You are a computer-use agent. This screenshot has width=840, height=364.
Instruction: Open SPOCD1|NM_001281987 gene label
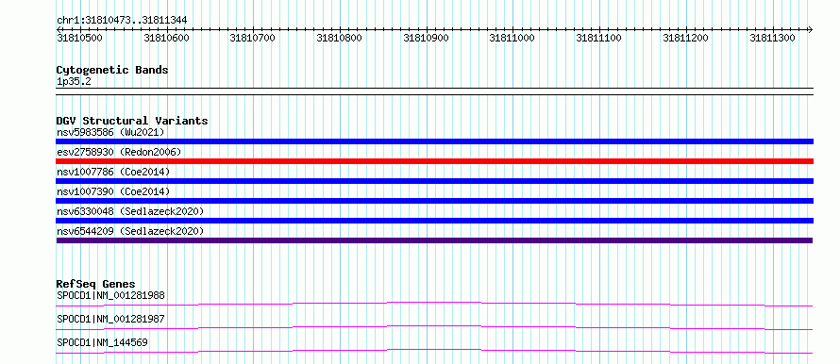click(x=110, y=319)
